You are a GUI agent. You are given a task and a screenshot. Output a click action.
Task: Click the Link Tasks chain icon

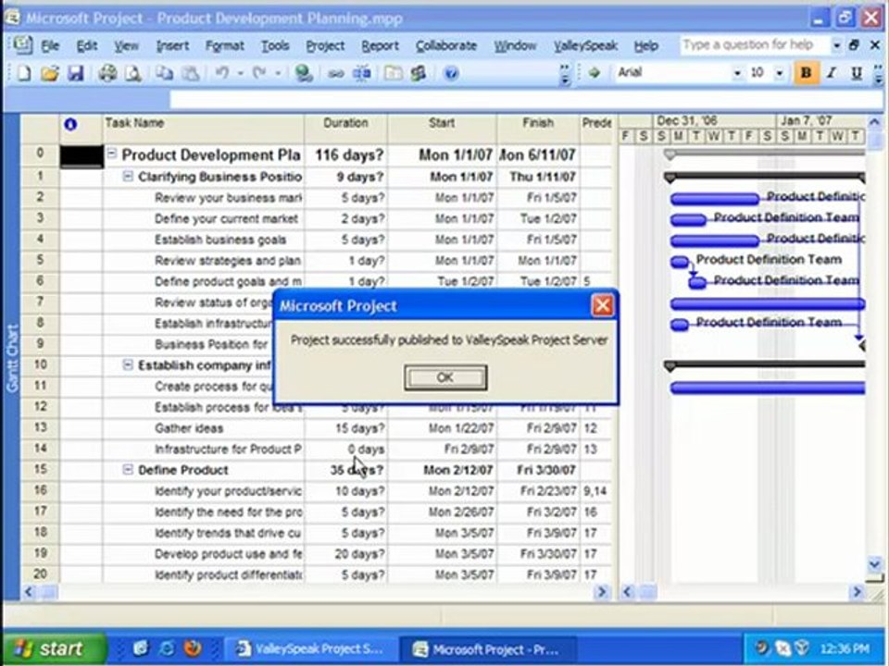[335, 74]
